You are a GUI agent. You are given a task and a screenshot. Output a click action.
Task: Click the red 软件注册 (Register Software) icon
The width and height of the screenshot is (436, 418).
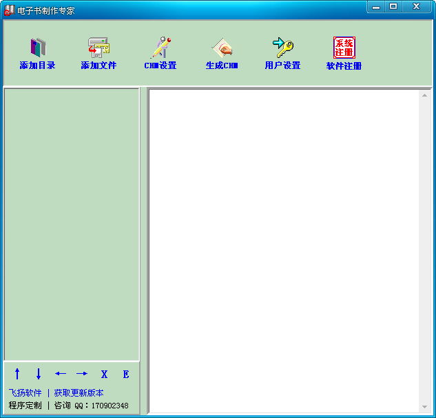[x=344, y=48]
